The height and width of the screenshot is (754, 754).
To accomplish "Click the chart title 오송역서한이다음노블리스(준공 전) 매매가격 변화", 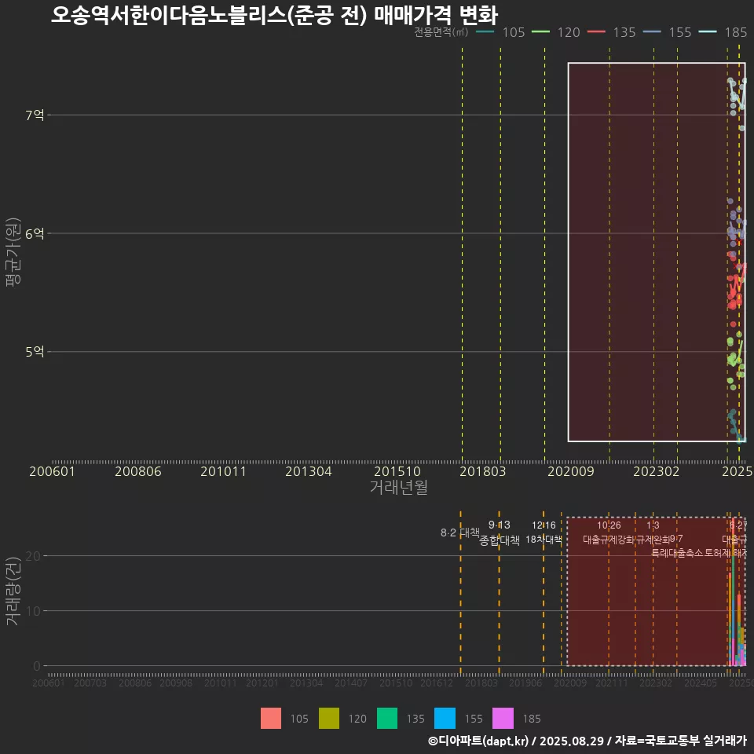I will (274, 15).
